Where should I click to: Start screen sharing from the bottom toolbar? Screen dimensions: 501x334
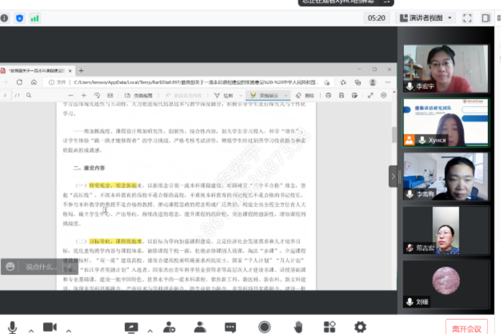(131, 327)
